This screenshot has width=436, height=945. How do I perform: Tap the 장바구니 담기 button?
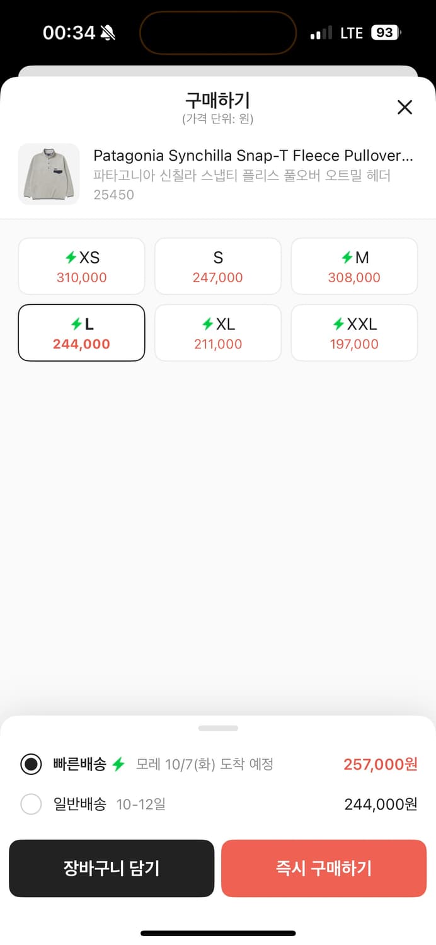(112, 868)
